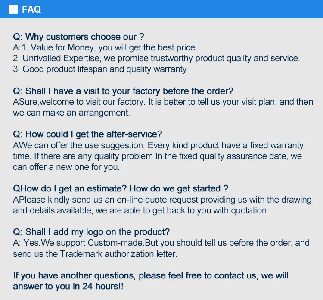323x300 pixels.
Task: Click 'Good product lifespan and quality warranty'
Action: click(100, 69)
